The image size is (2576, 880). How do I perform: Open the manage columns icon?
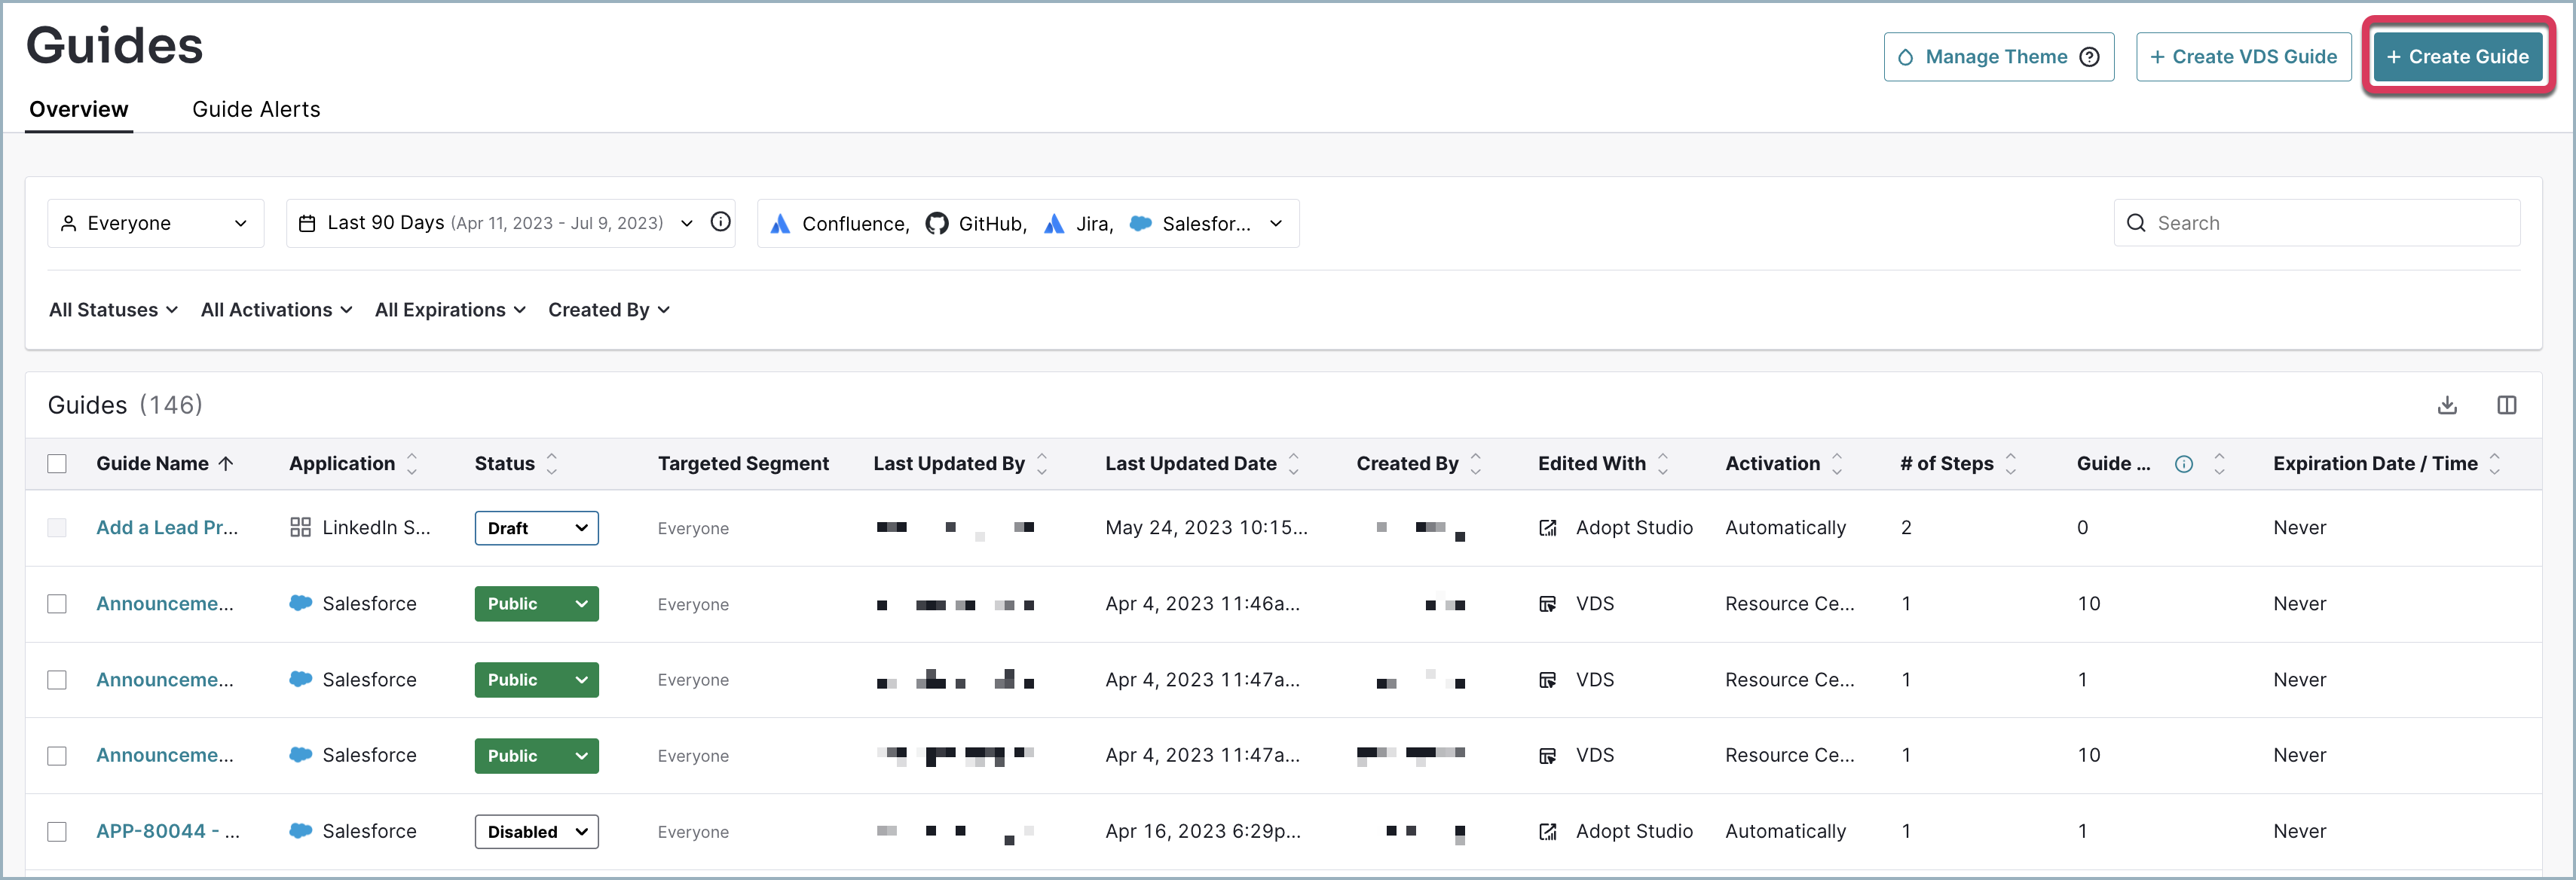(2506, 405)
